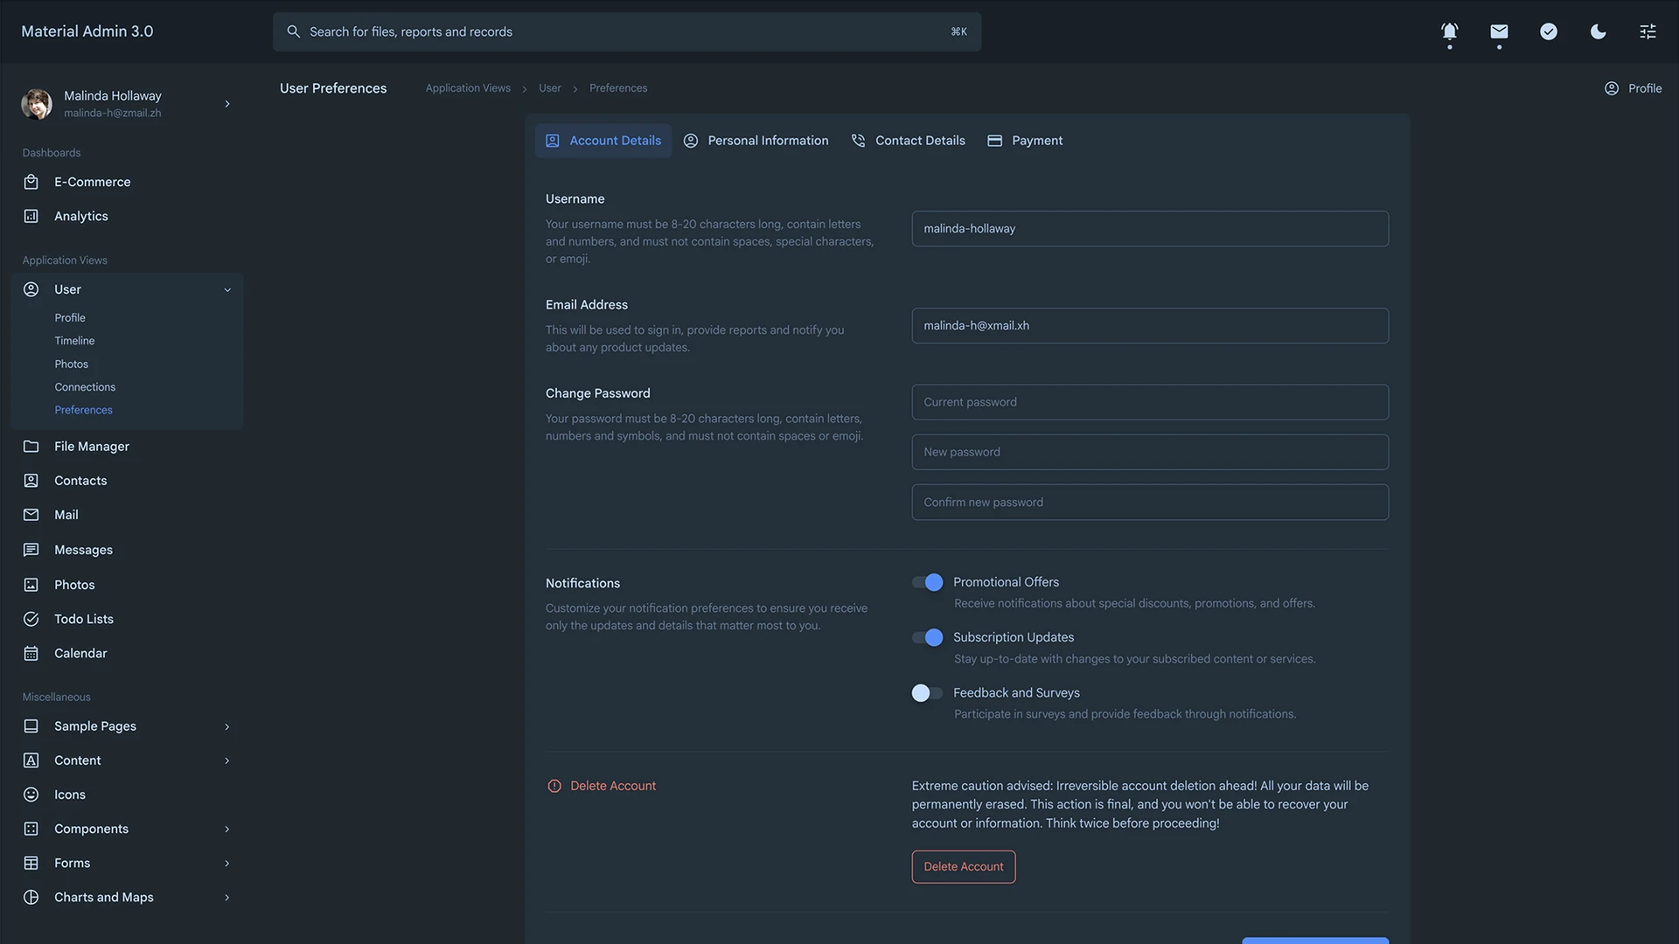Click the E-Commerce shopping bag icon
Image resolution: width=1679 pixels, height=944 pixels.
pyautogui.click(x=31, y=182)
